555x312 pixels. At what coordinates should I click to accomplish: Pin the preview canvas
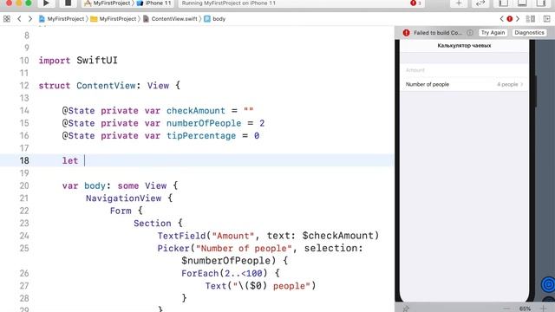(406, 309)
